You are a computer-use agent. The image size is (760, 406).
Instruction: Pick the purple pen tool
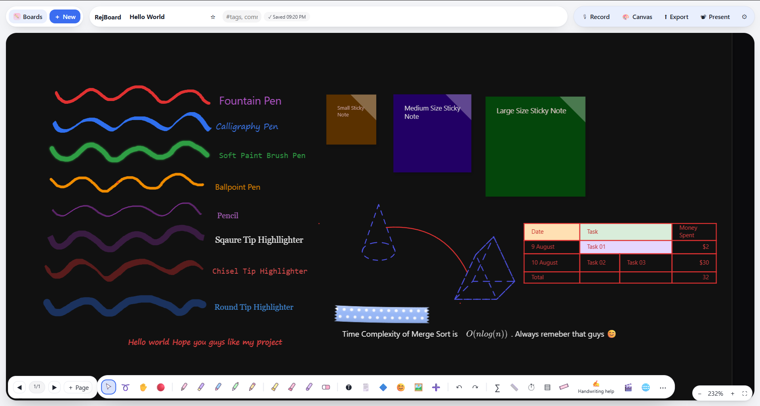(201, 387)
